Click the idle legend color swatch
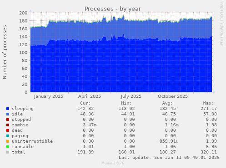 coord(8,114)
